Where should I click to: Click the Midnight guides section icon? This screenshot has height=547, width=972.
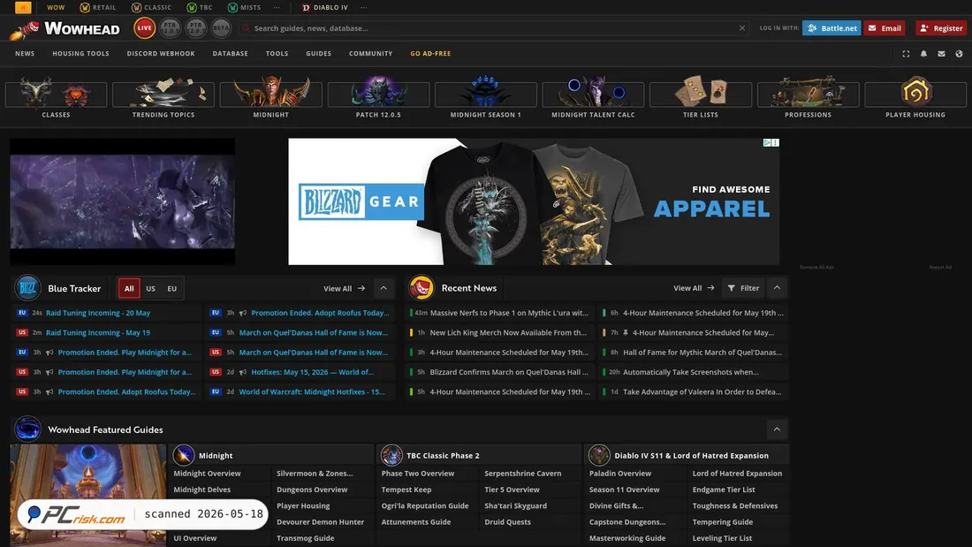tap(184, 455)
